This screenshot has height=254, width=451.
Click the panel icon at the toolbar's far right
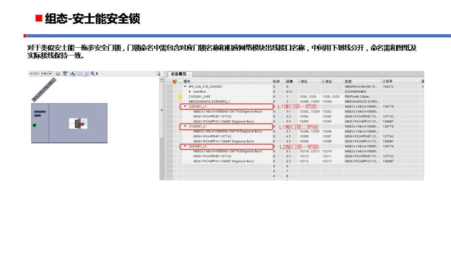click(158, 74)
